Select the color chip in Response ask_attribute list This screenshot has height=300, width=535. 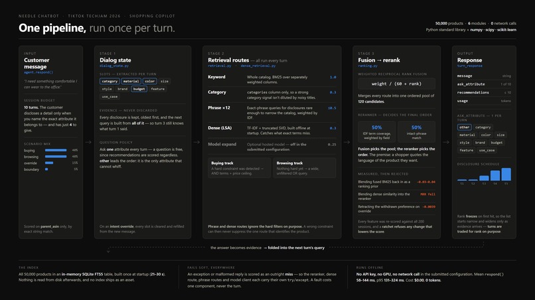pos(486,135)
